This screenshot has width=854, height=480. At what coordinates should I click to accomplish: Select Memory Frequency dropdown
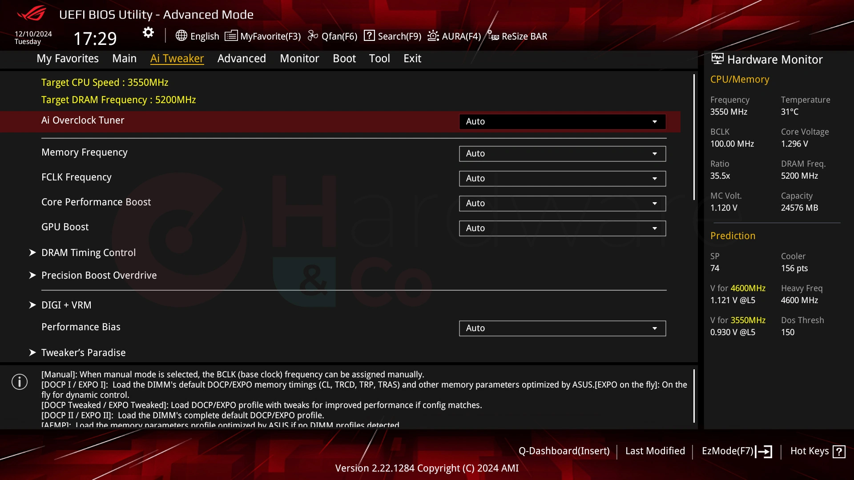(x=562, y=153)
